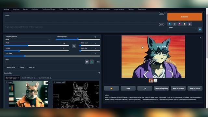Tick the seed Extra checkbox
Screen dimensions: 208x117
96,62
